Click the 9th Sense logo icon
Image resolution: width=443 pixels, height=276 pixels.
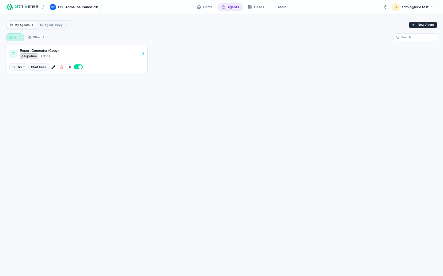tap(10, 7)
